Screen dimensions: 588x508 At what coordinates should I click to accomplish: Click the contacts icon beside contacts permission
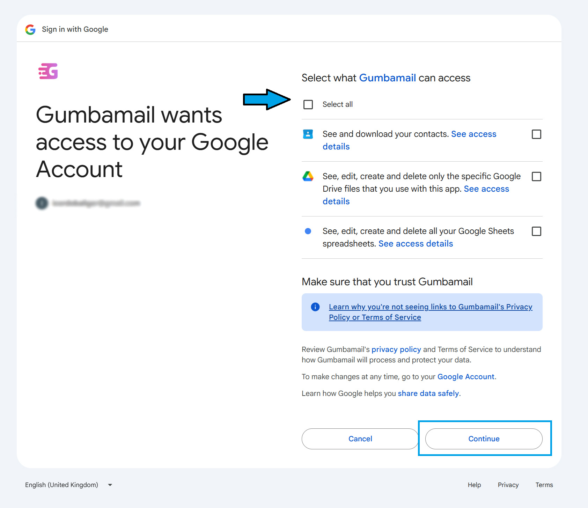tap(308, 134)
